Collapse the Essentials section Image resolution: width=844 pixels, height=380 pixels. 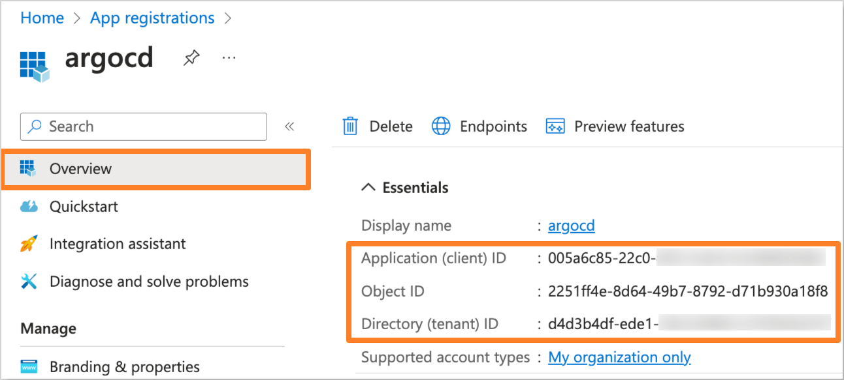[x=368, y=187]
